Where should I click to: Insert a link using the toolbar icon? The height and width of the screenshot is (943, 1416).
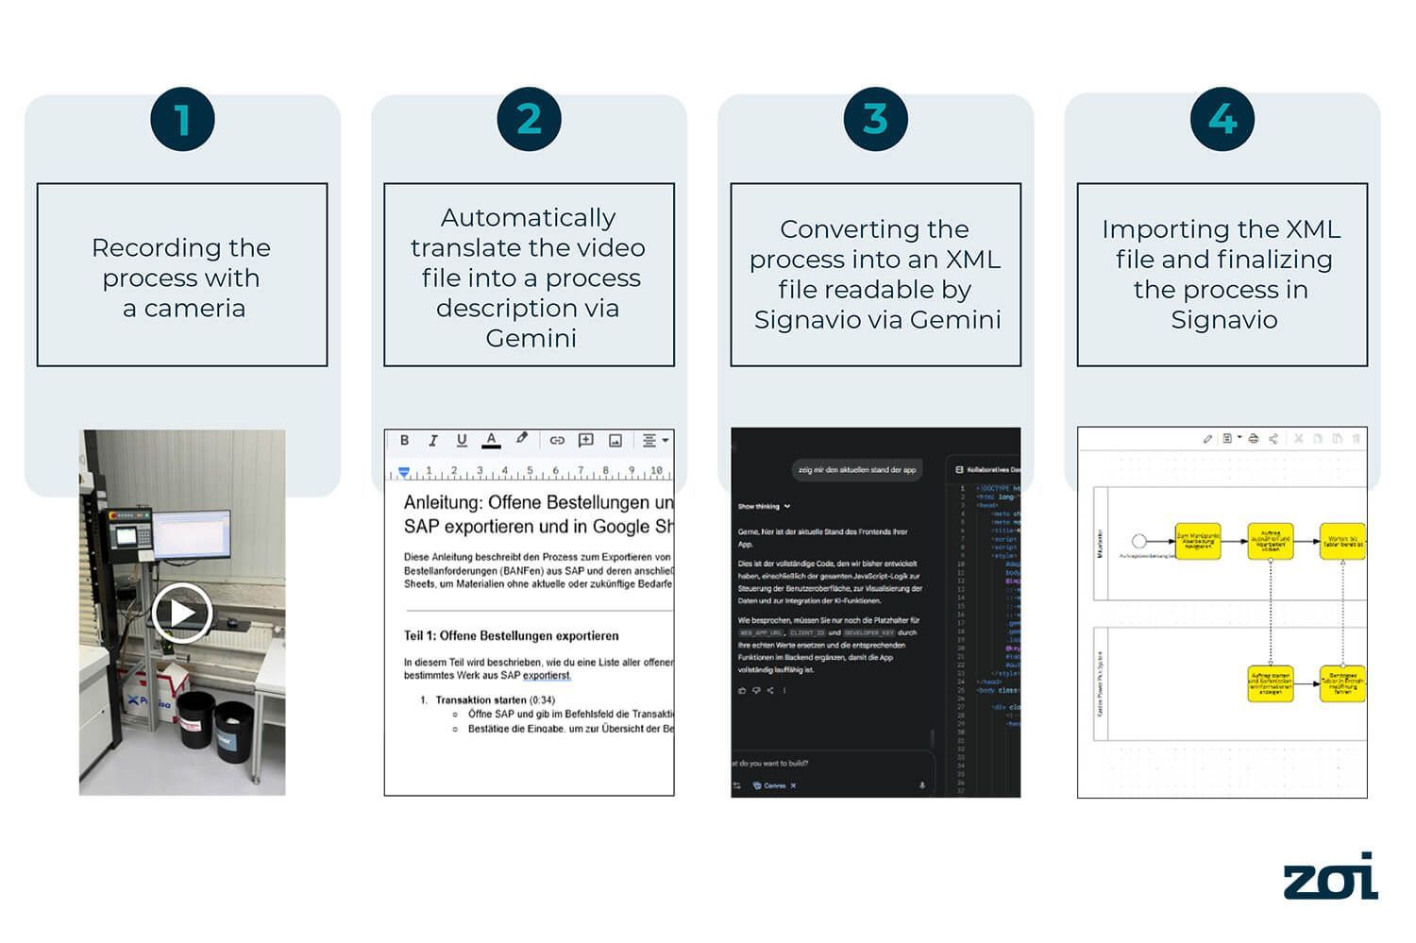tap(558, 439)
